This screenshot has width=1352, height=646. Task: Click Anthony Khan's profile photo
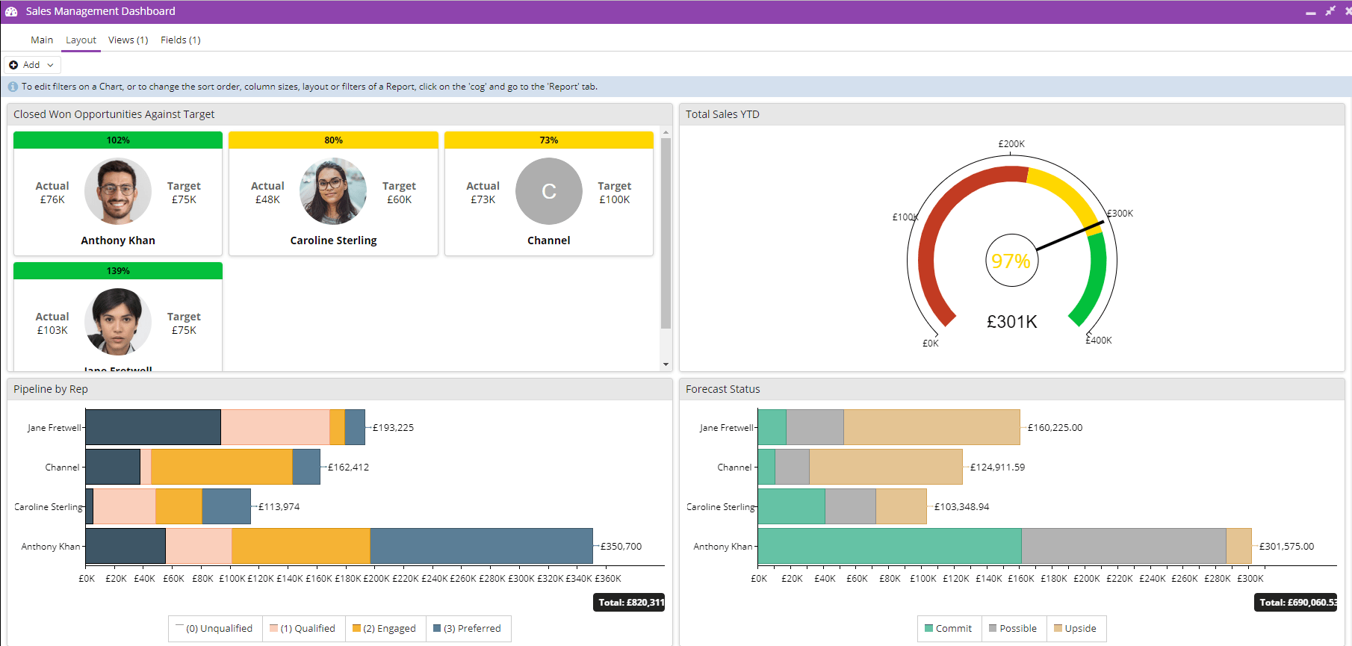[x=118, y=191]
